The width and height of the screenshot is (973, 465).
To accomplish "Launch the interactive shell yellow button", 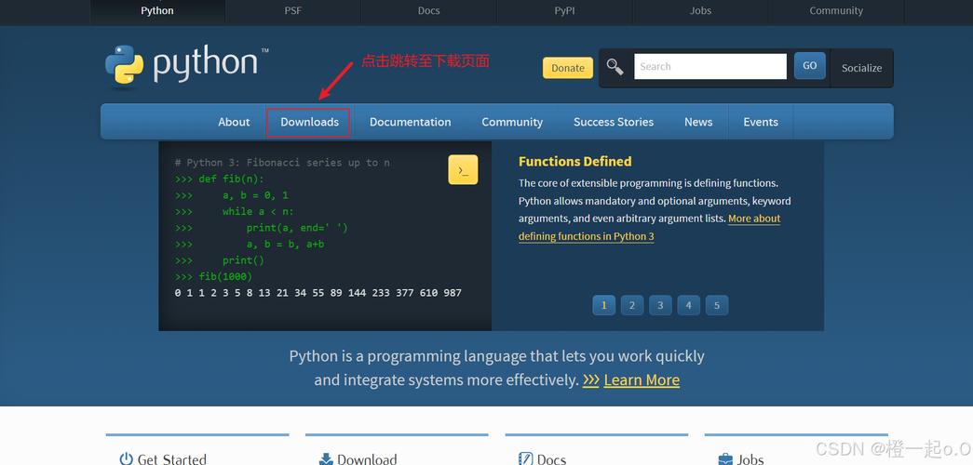I will (463, 170).
